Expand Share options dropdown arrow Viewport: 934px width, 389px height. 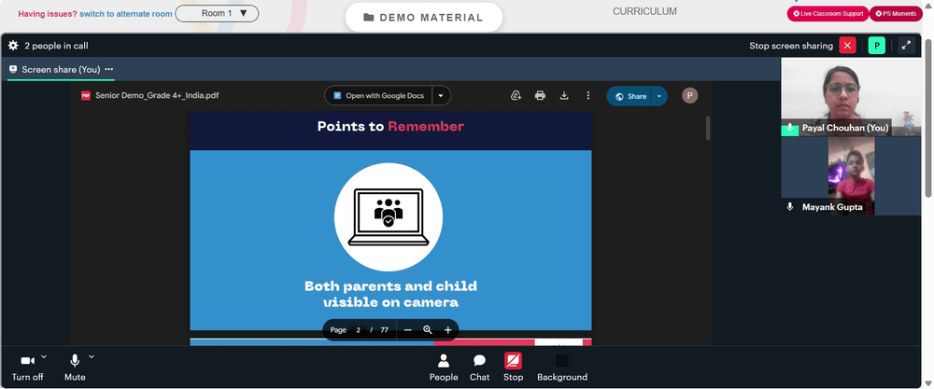pyautogui.click(x=659, y=96)
